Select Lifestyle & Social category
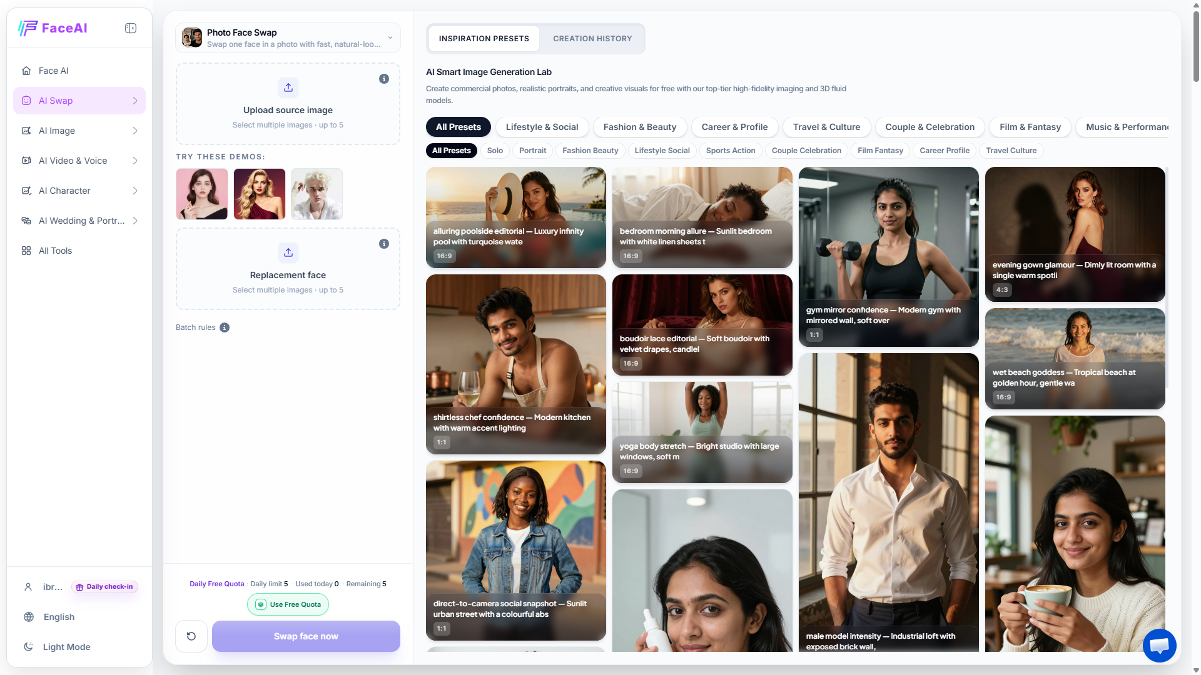Screen dimensions: 1201x675 click(x=542, y=127)
